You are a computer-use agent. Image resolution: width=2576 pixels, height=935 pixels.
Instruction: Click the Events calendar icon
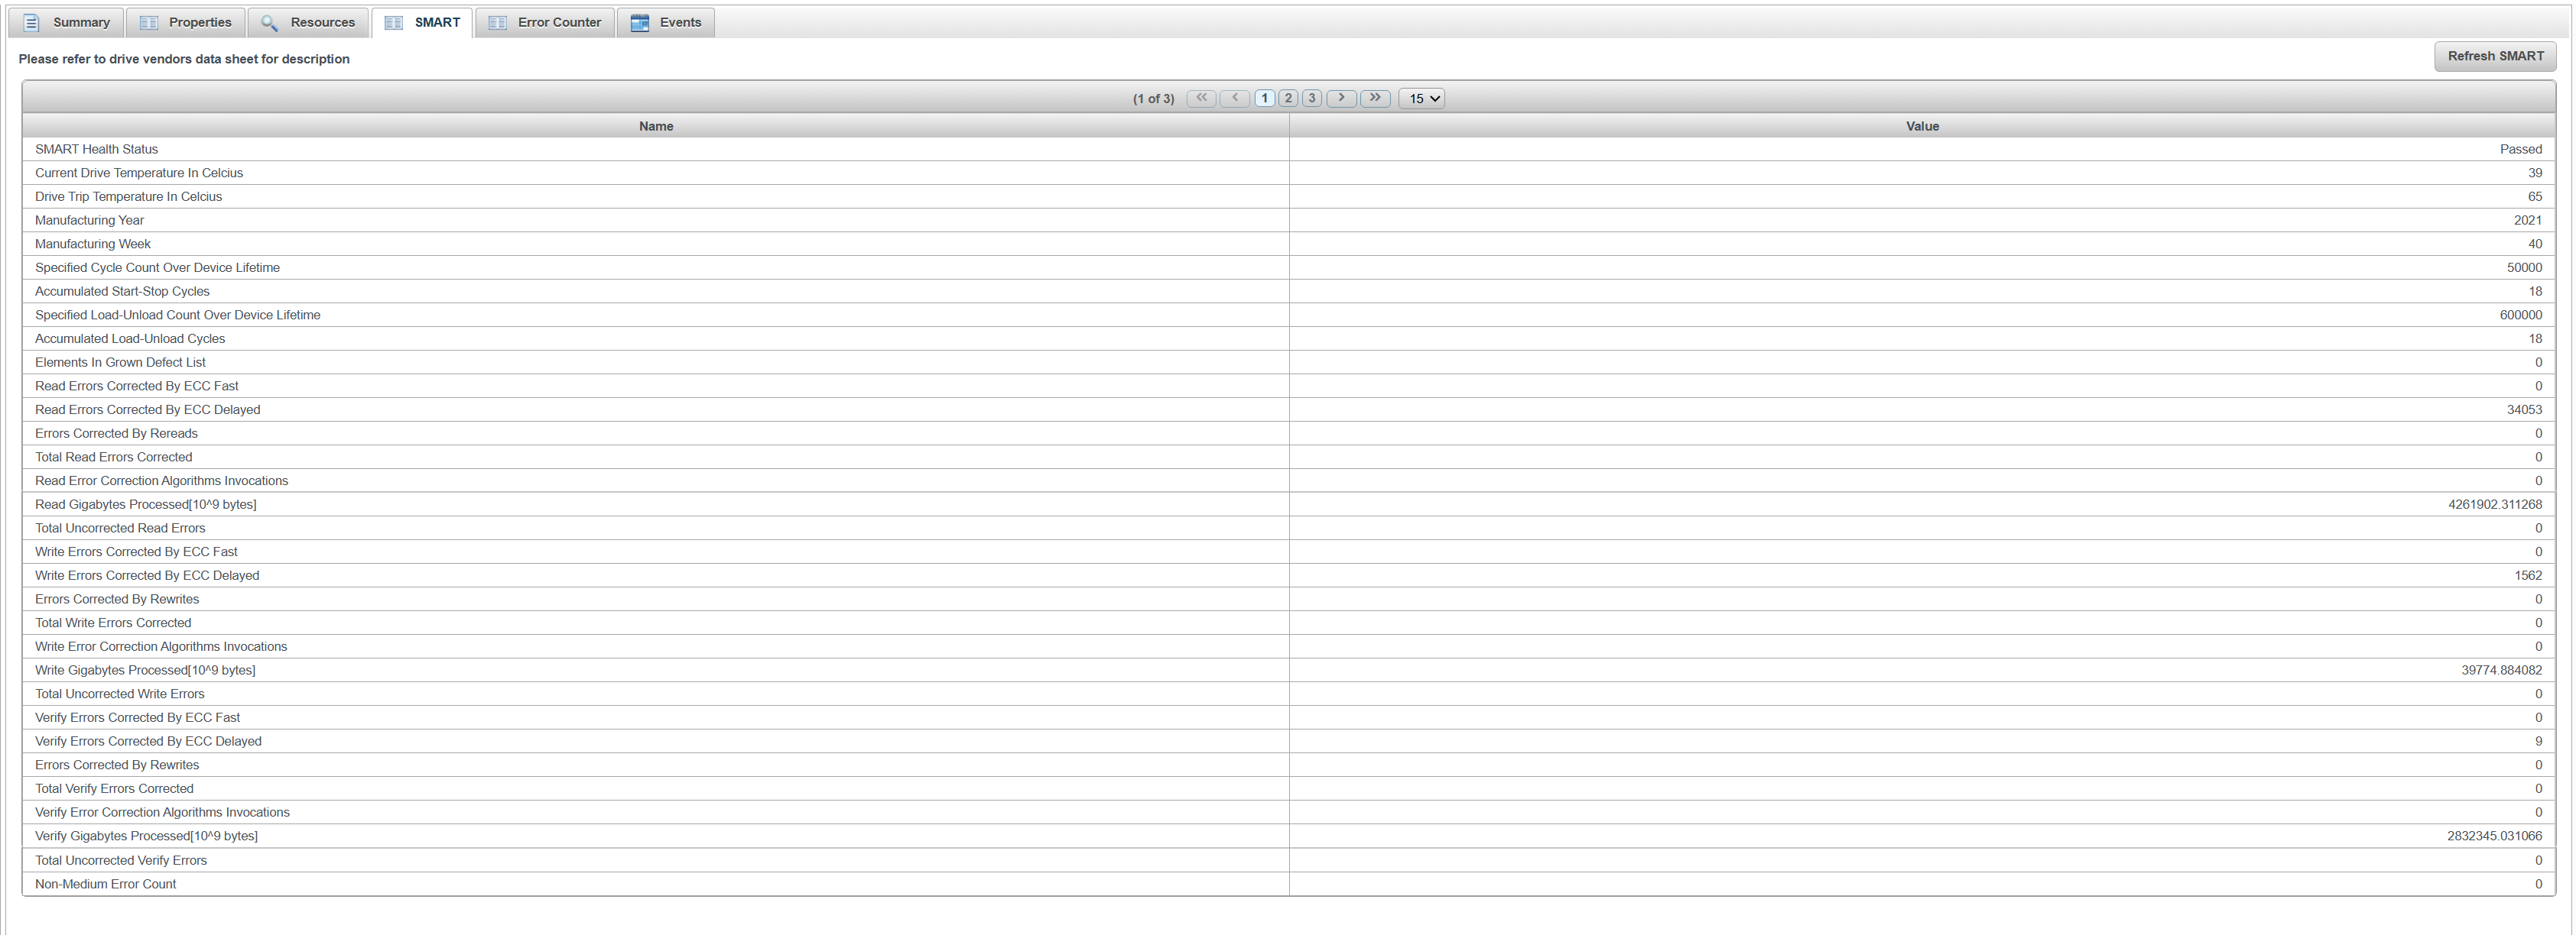640,23
